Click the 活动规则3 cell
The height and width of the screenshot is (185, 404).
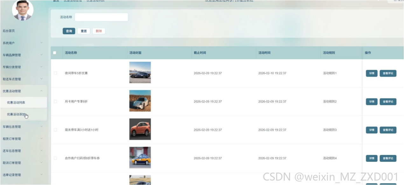pos(330,130)
